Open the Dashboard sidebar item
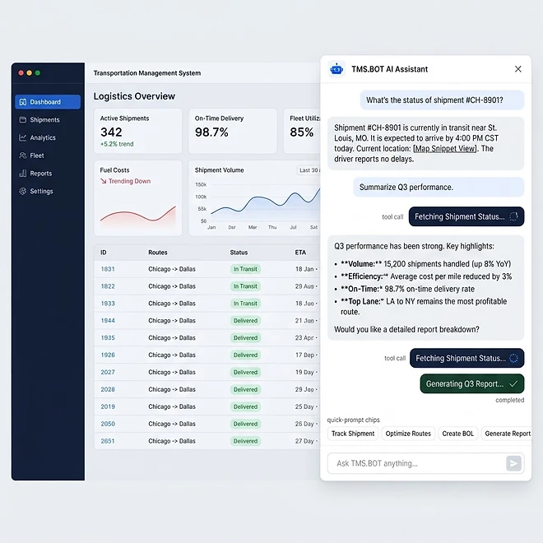 point(48,102)
